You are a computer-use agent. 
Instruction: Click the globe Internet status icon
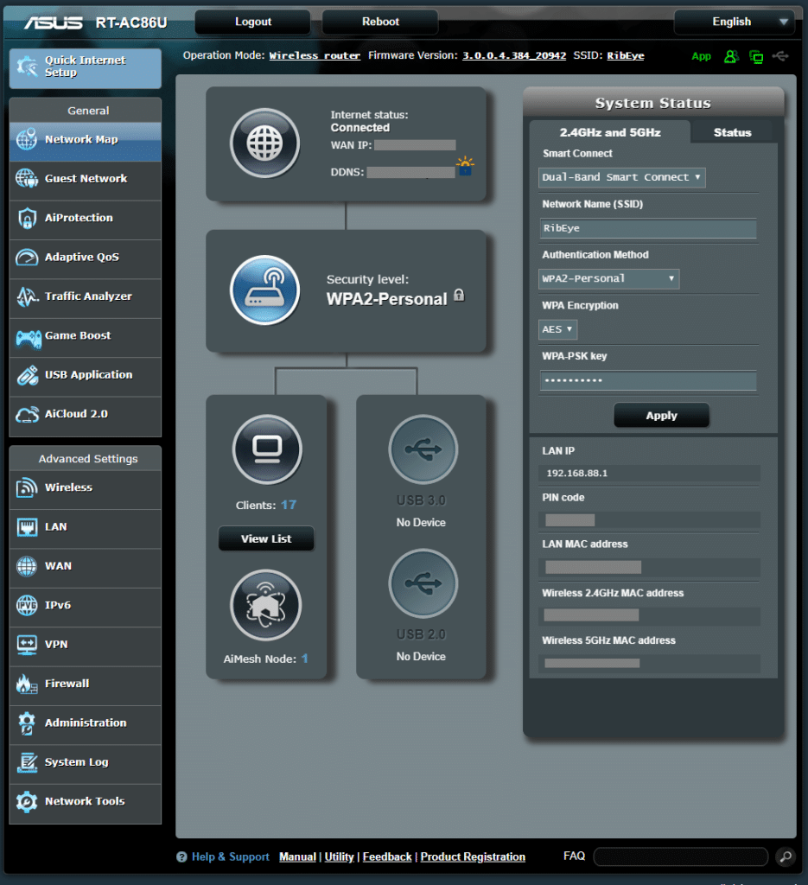click(264, 143)
